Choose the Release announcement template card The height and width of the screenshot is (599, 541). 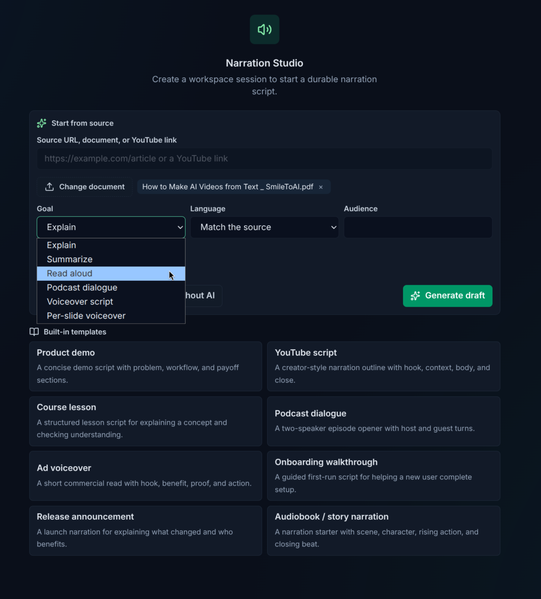[146, 531]
